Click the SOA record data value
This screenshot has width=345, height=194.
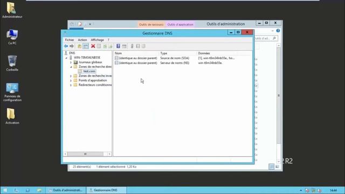click(216, 58)
